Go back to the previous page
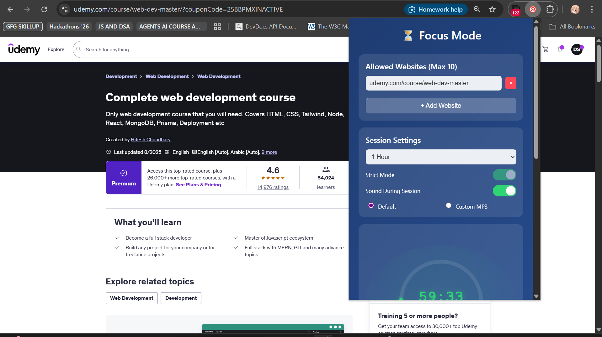 (x=10, y=9)
